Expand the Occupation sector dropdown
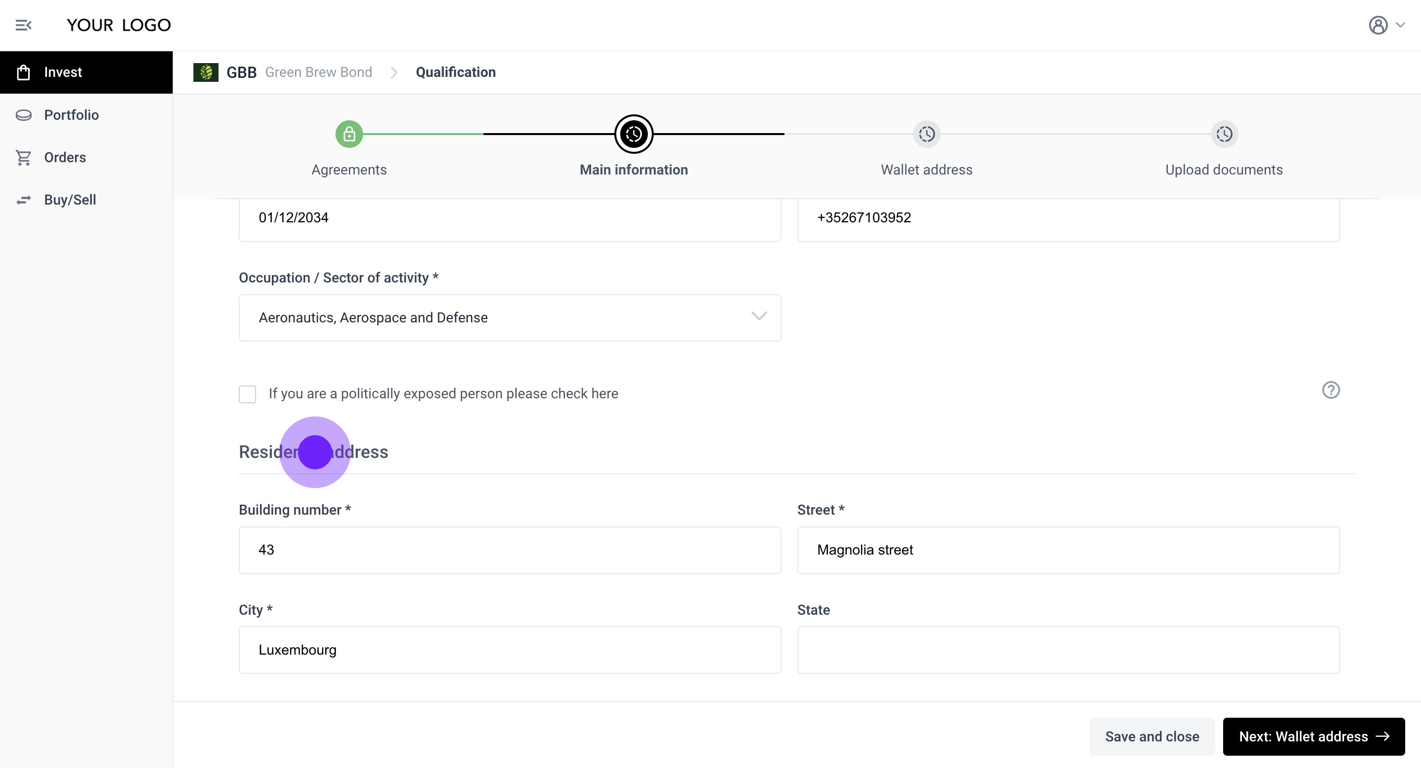Viewport: 1421px width, 768px height. 758,317
